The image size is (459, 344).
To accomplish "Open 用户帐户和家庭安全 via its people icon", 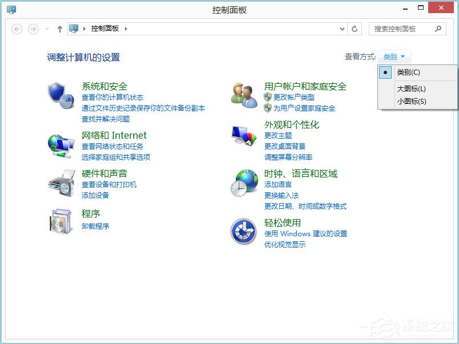I will tap(243, 96).
